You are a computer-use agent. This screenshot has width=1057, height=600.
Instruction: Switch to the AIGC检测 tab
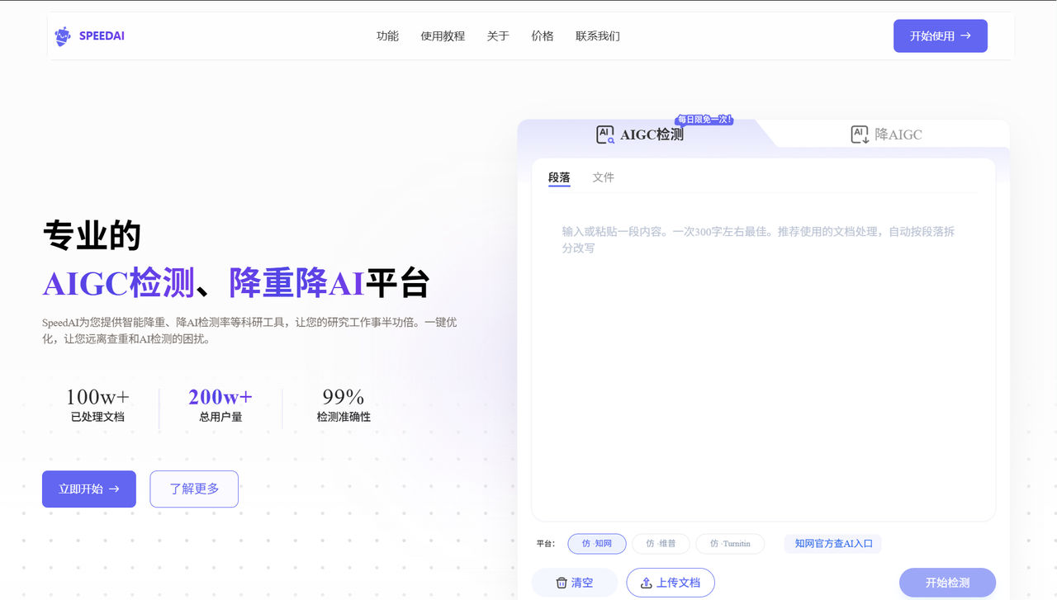pyautogui.click(x=640, y=135)
